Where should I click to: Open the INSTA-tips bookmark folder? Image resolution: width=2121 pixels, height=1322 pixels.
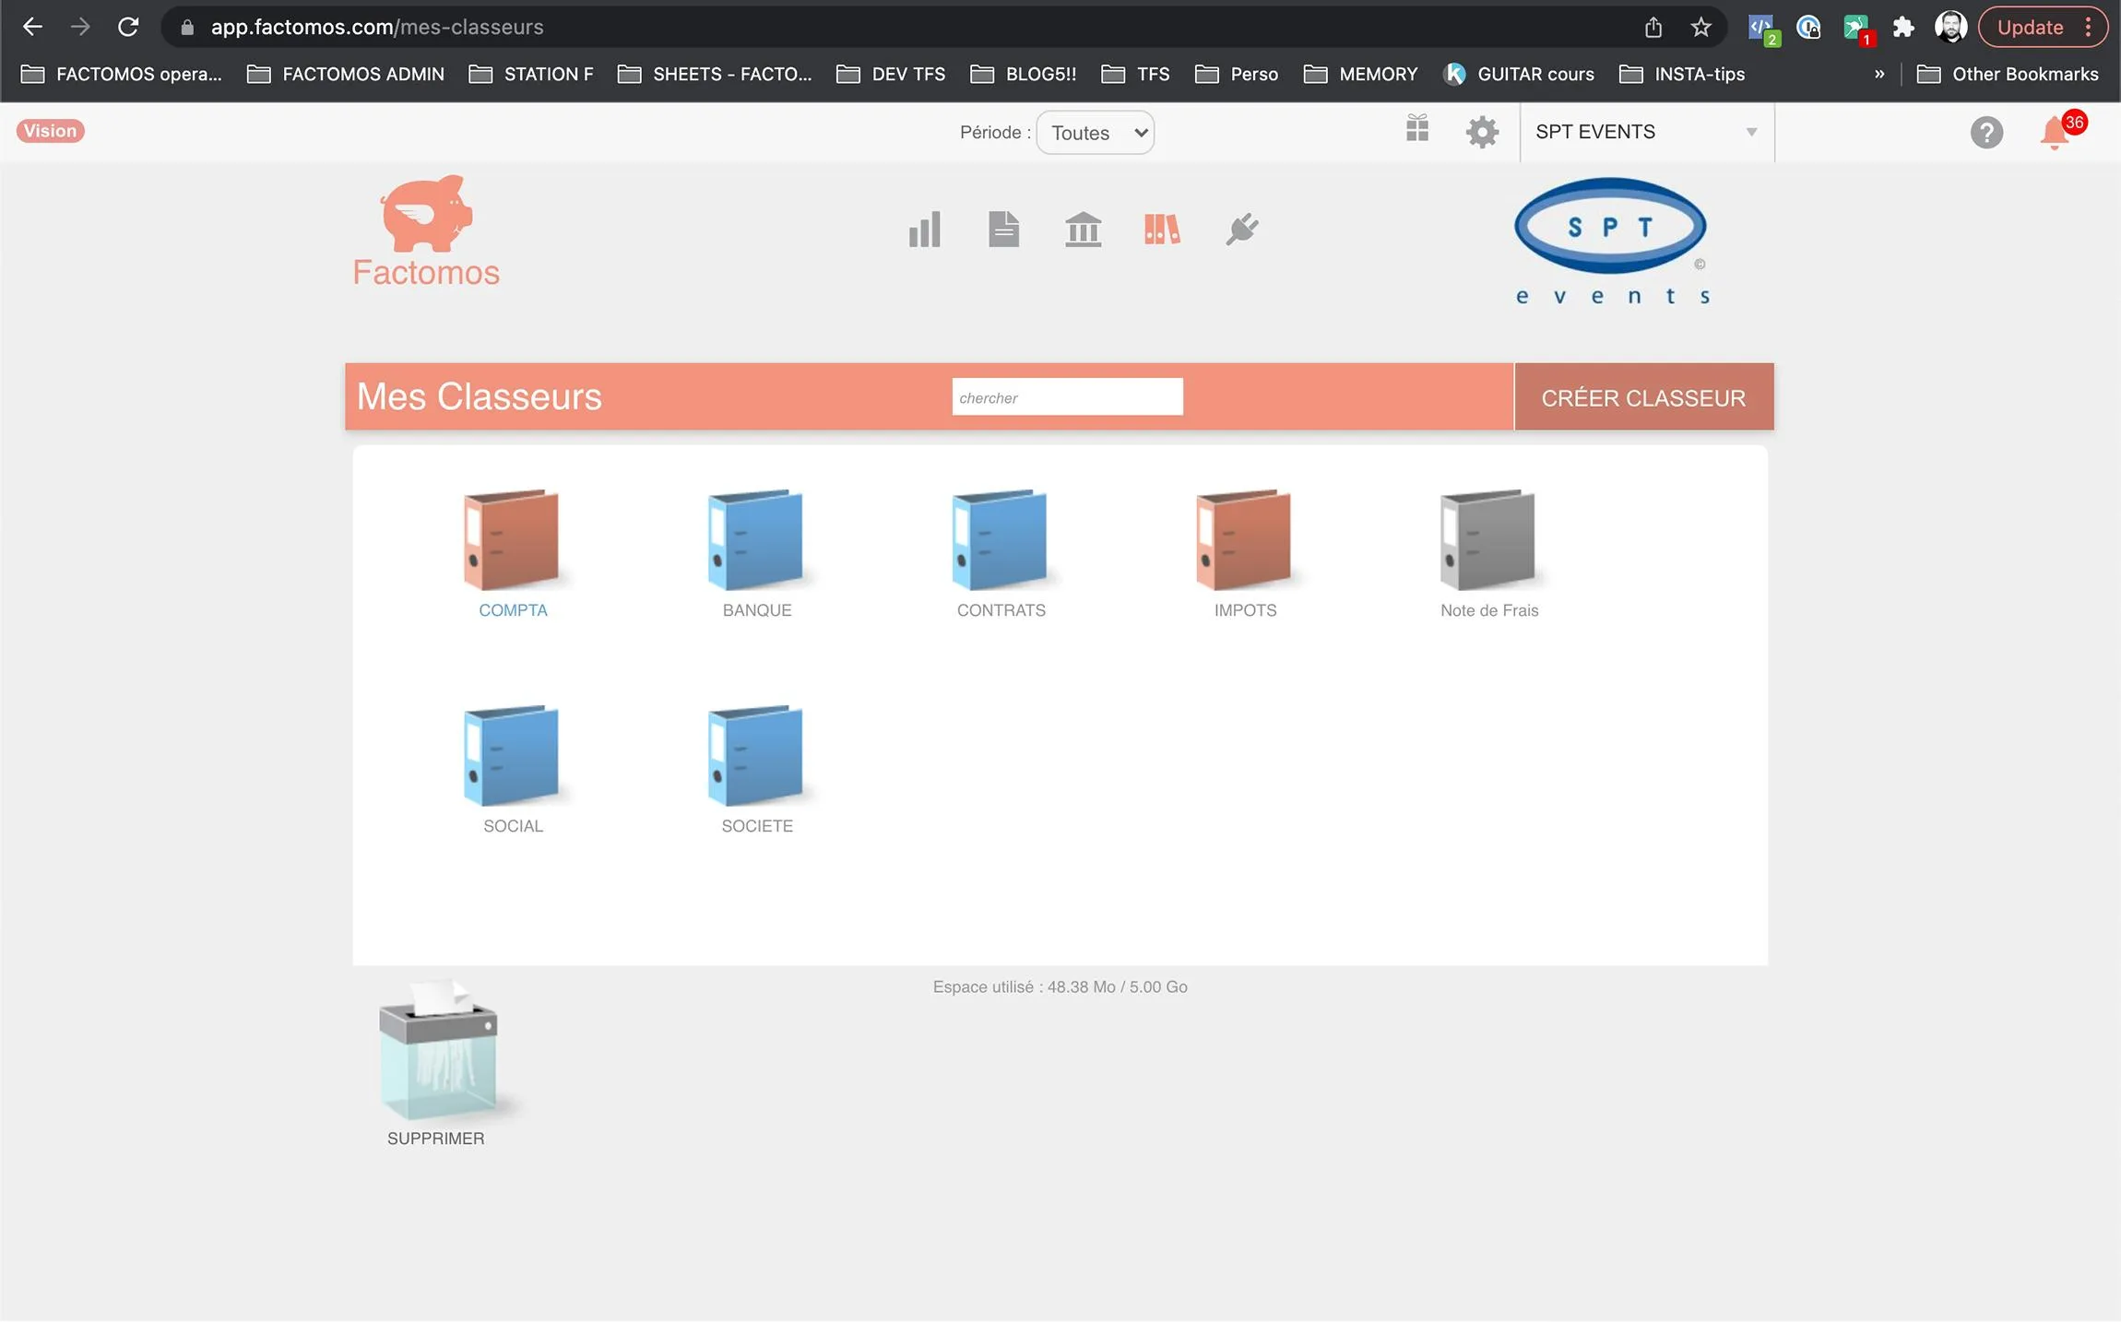[1682, 74]
